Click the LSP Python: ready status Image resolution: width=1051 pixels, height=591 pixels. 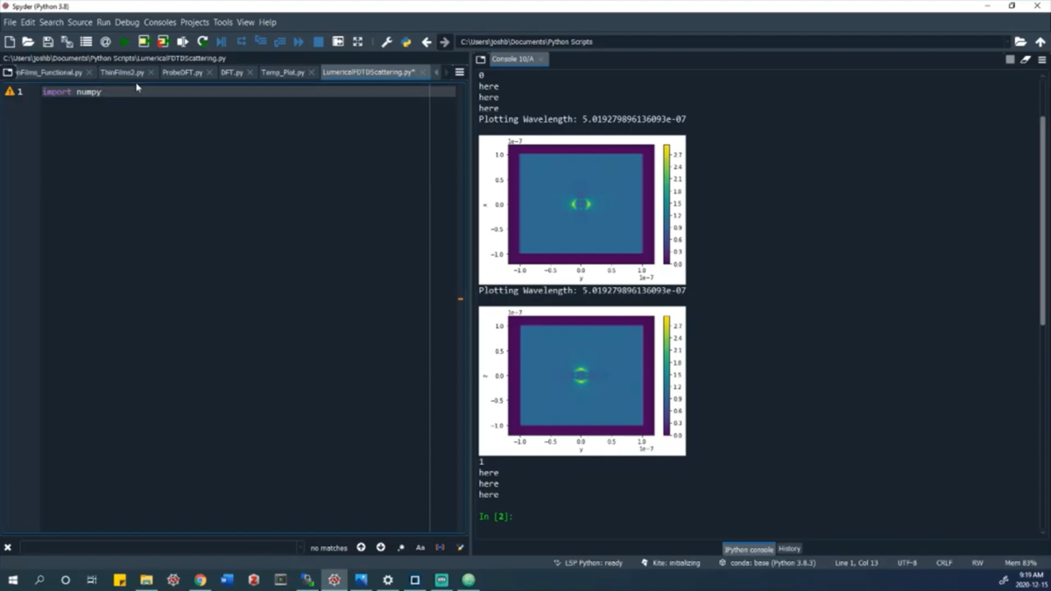pyautogui.click(x=588, y=563)
